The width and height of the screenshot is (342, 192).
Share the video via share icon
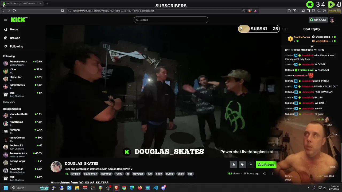point(264,174)
